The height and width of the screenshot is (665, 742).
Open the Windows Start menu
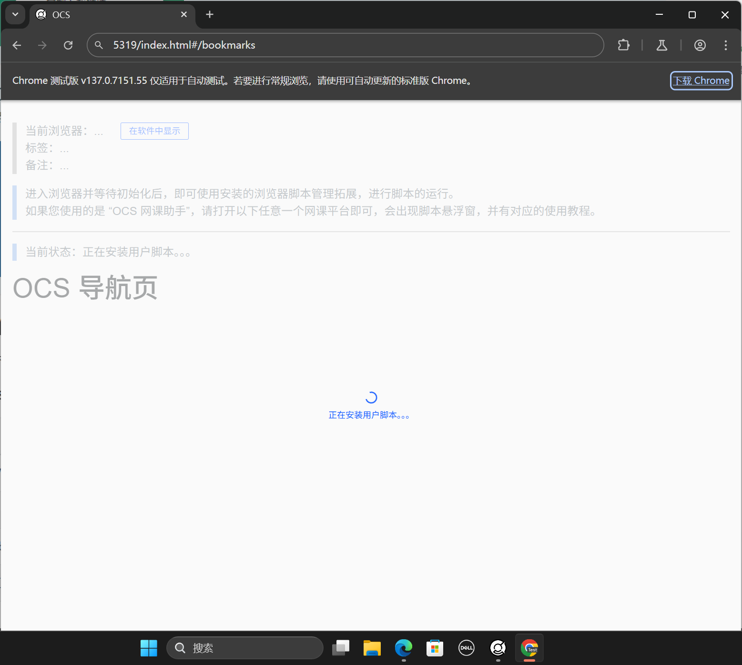pyautogui.click(x=149, y=648)
